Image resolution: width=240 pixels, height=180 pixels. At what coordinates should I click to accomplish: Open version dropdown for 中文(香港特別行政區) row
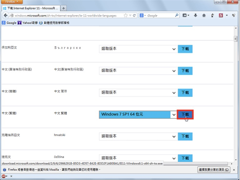pyautogui.click(x=138, y=71)
